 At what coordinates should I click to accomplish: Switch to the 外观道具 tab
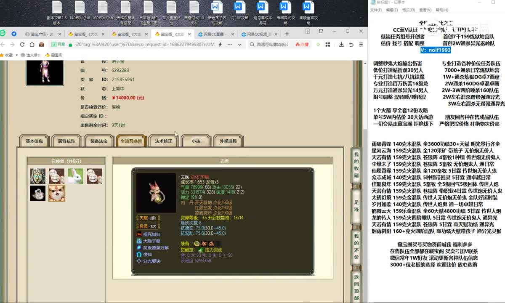pos(228,141)
